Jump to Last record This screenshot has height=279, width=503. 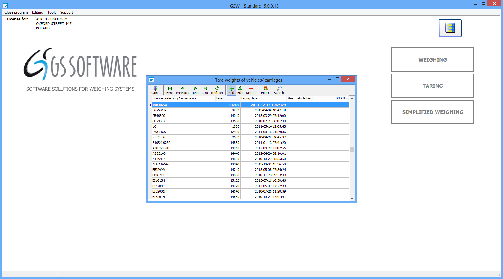click(205, 90)
